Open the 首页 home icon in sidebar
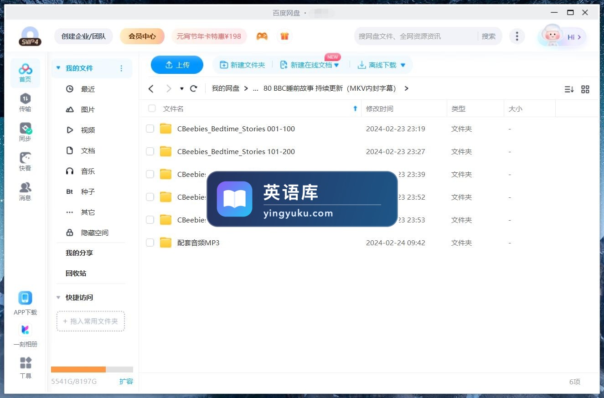Image resolution: width=604 pixels, height=398 pixels. tap(25, 73)
